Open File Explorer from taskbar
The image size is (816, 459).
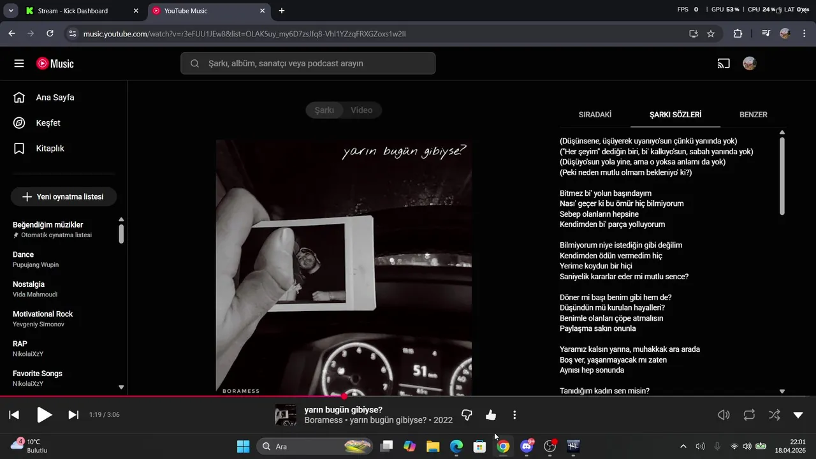pos(433,446)
